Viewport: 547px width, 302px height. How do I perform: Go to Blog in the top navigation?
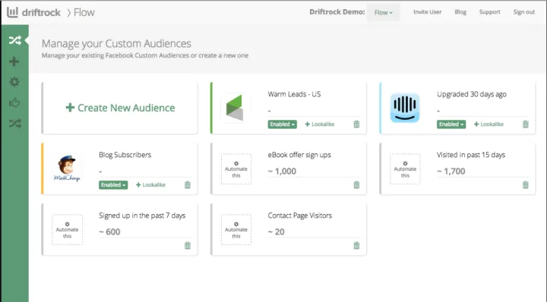coord(460,12)
